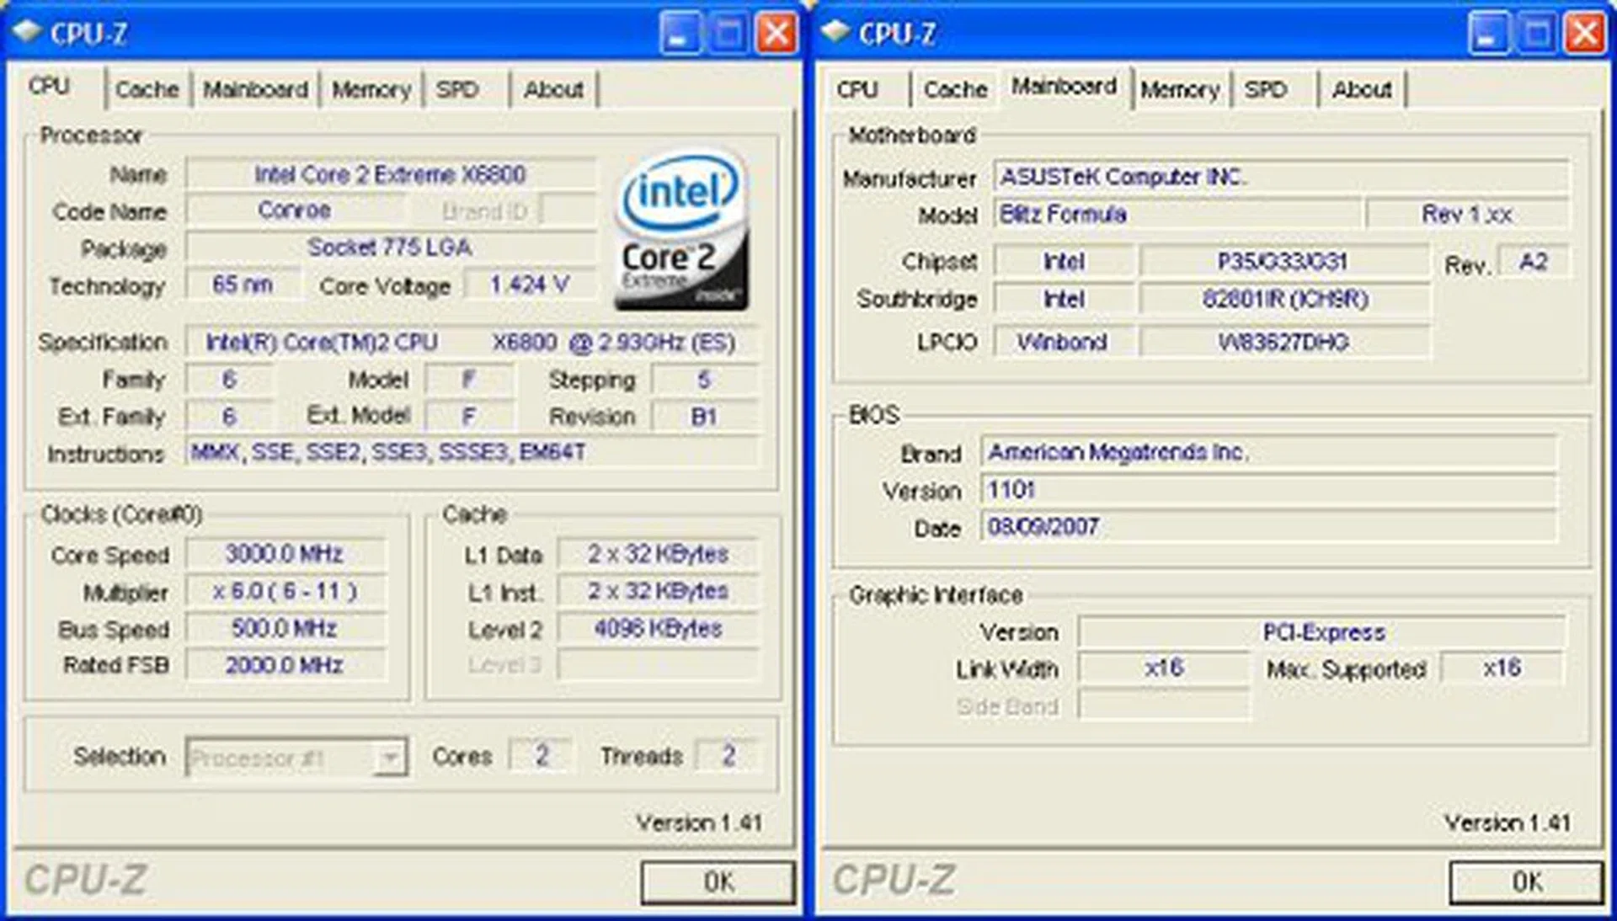Click the Side Band disabled field
This screenshot has width=1617, height=921.
tap(1165, 706)
